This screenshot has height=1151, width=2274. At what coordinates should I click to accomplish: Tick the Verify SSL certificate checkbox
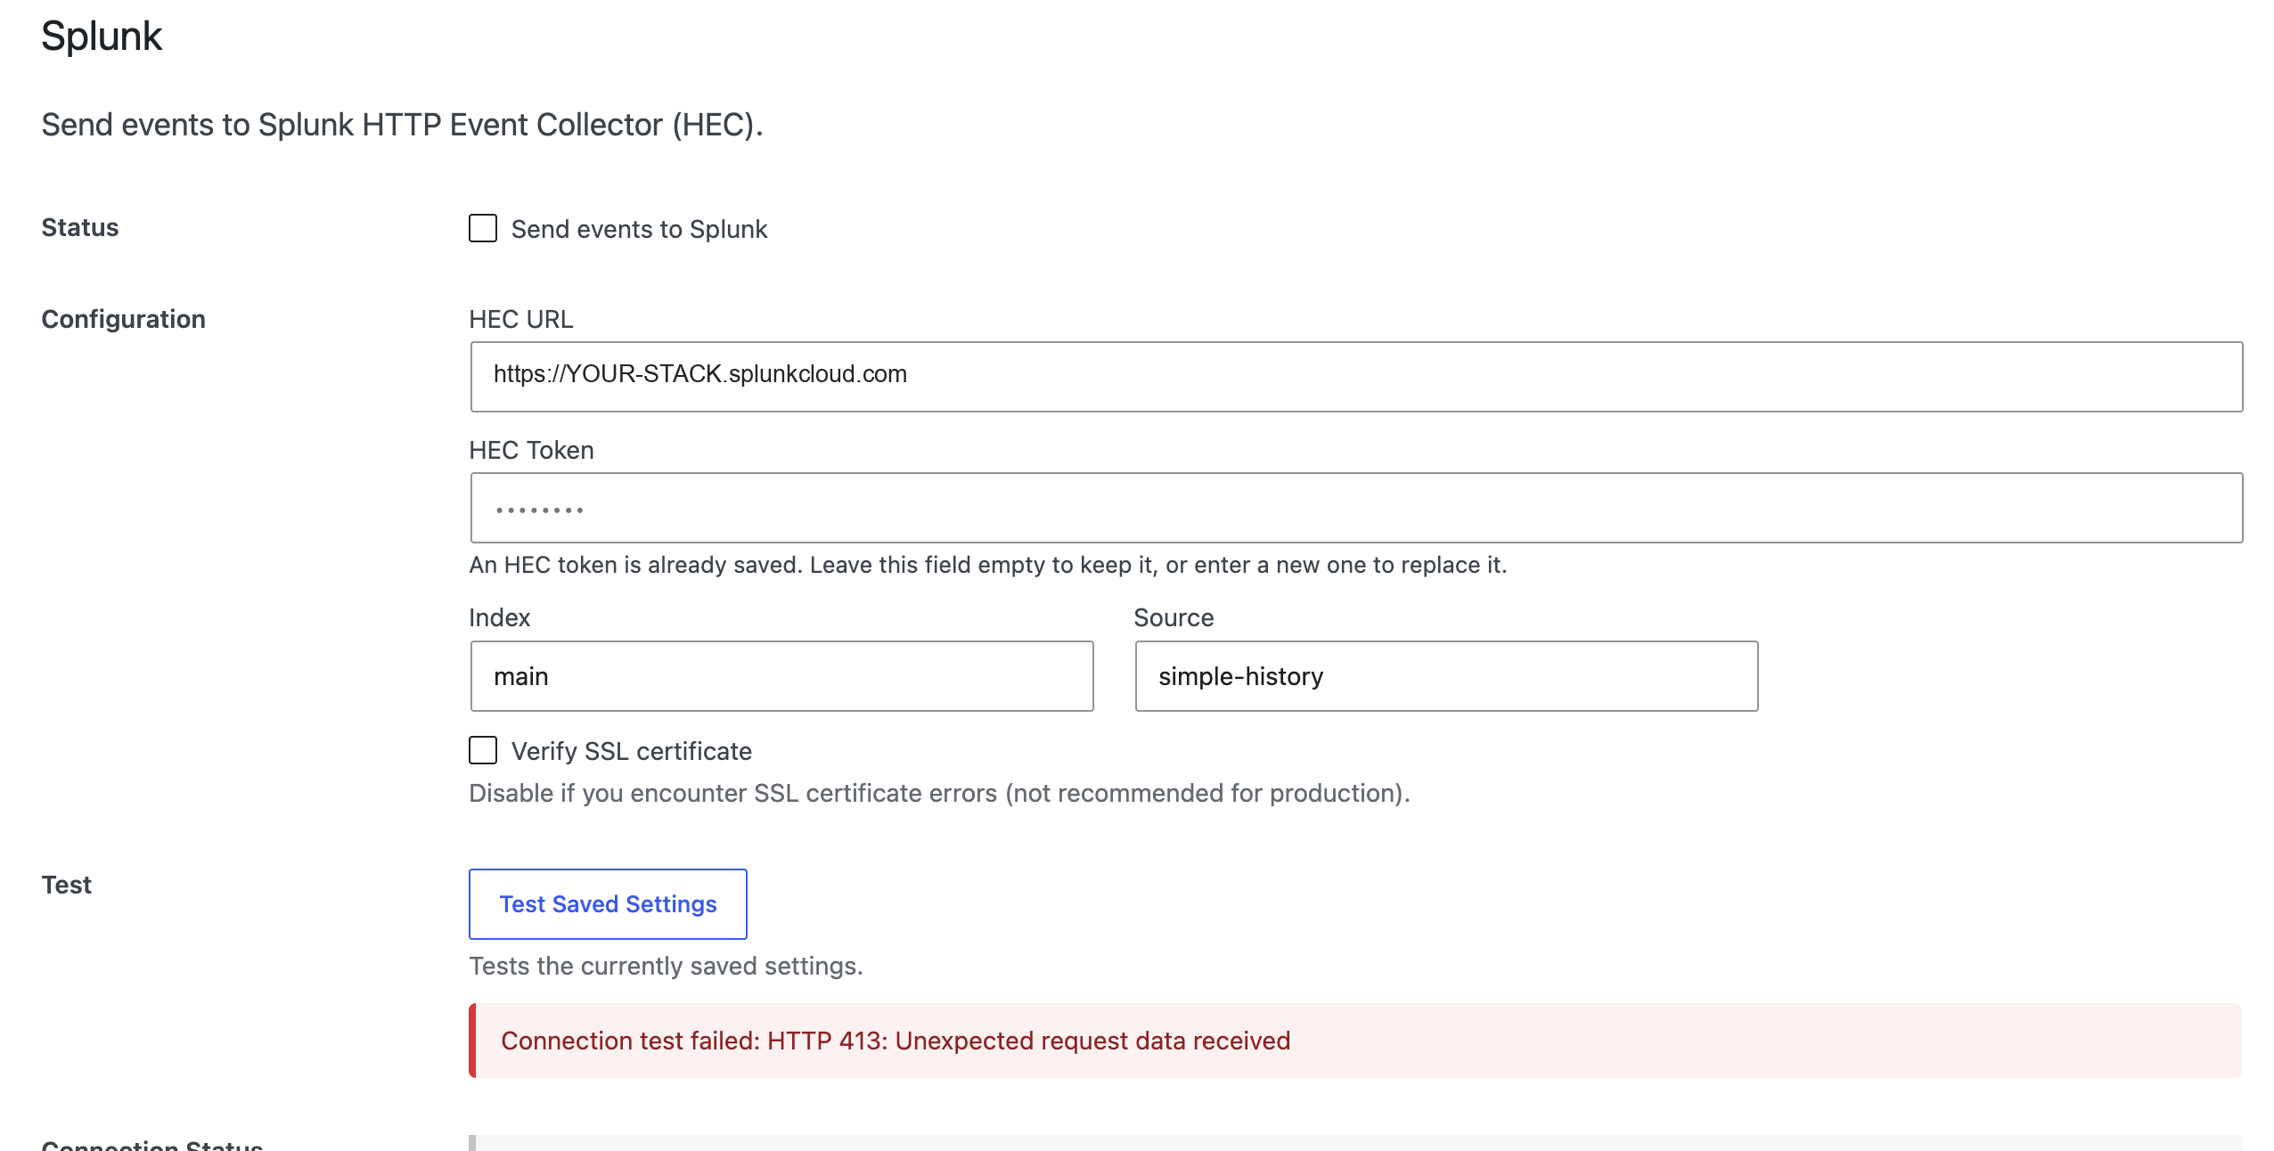click(483, 750)
